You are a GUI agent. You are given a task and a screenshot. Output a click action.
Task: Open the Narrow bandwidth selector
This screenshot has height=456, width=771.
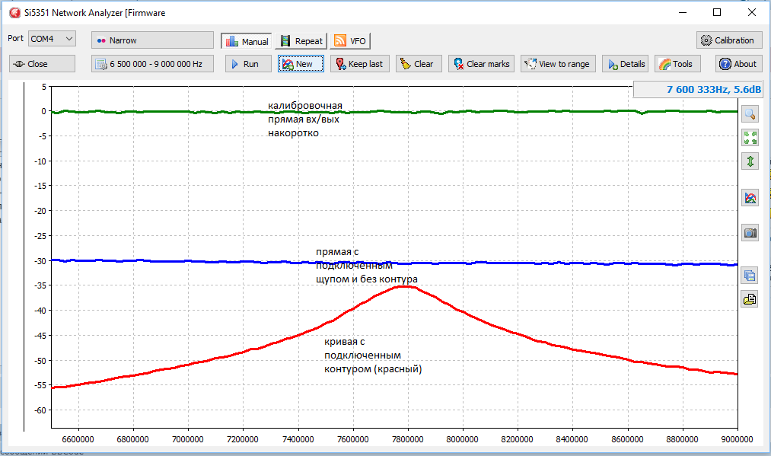pyautogui.click(x=152, y=40)
